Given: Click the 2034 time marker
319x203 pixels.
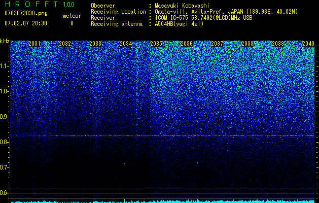Looking at the screenshot, I should [126, 44].
